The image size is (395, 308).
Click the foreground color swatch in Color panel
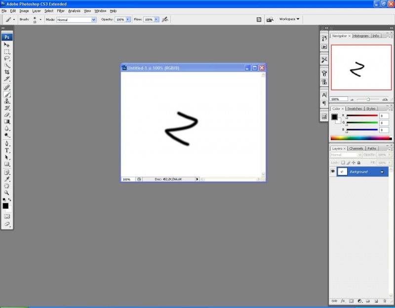point(334,117)
